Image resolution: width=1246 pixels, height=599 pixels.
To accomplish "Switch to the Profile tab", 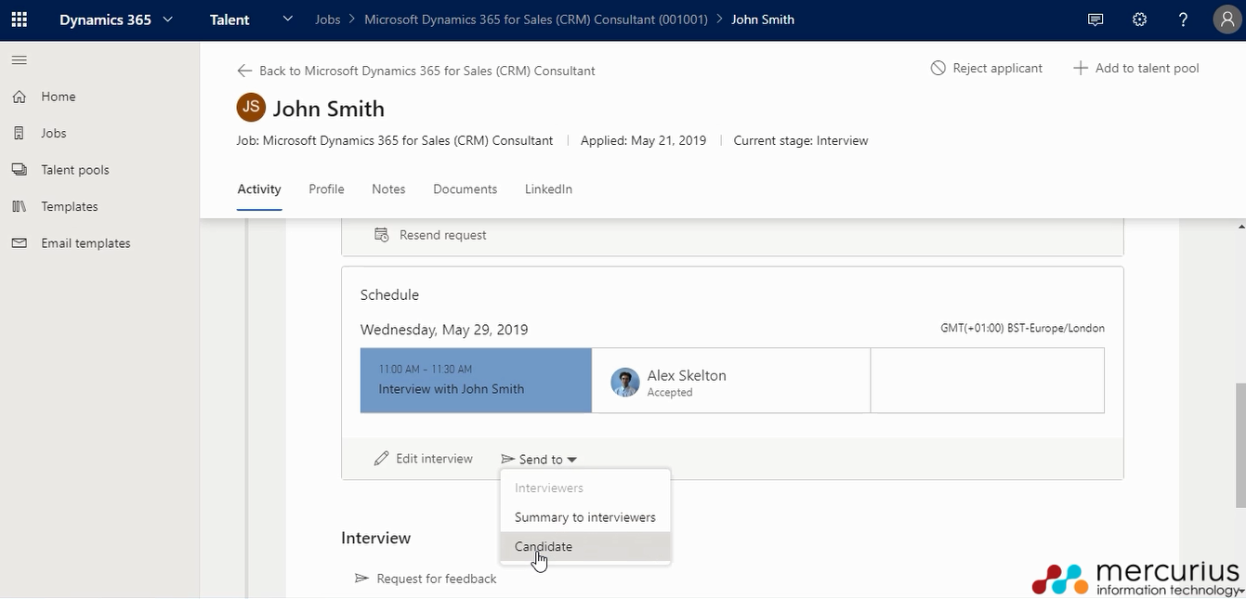I will pyautogui.click(x=326, y=189).
